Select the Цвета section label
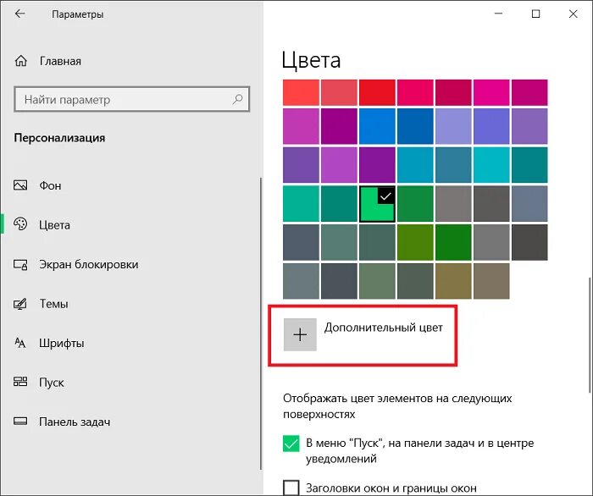Image resolution: width=593 pixels, height=496 pixels. click(54, 225)
